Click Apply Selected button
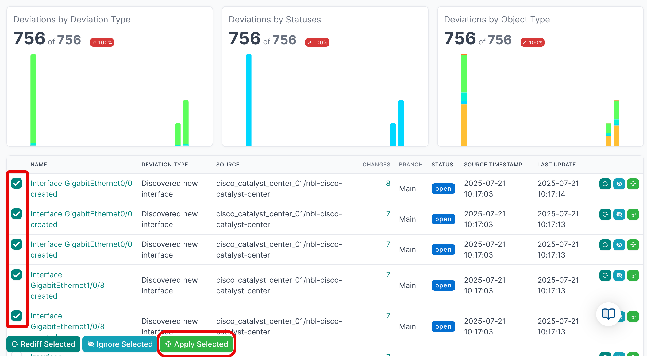The image size is (647, 358). coord(197,344)
